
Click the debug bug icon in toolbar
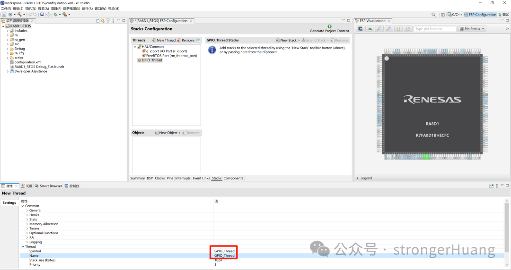pyautogui.click(x=55, y=14)
